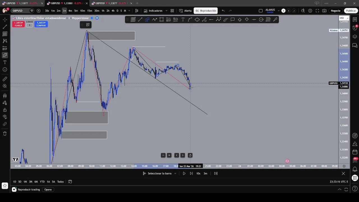This screenshot has width=359, height=202.
Task: Select the crosshair cursor tool in left sidebar
Action: (5, 20)
